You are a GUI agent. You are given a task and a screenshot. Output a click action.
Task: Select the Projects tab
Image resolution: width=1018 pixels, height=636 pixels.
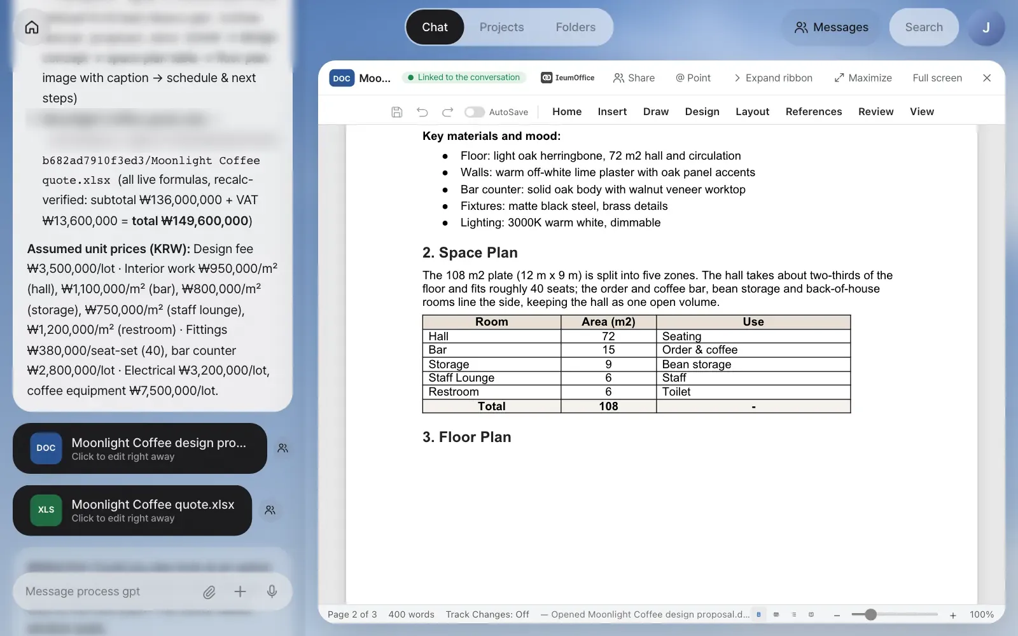tap(501, 27)
